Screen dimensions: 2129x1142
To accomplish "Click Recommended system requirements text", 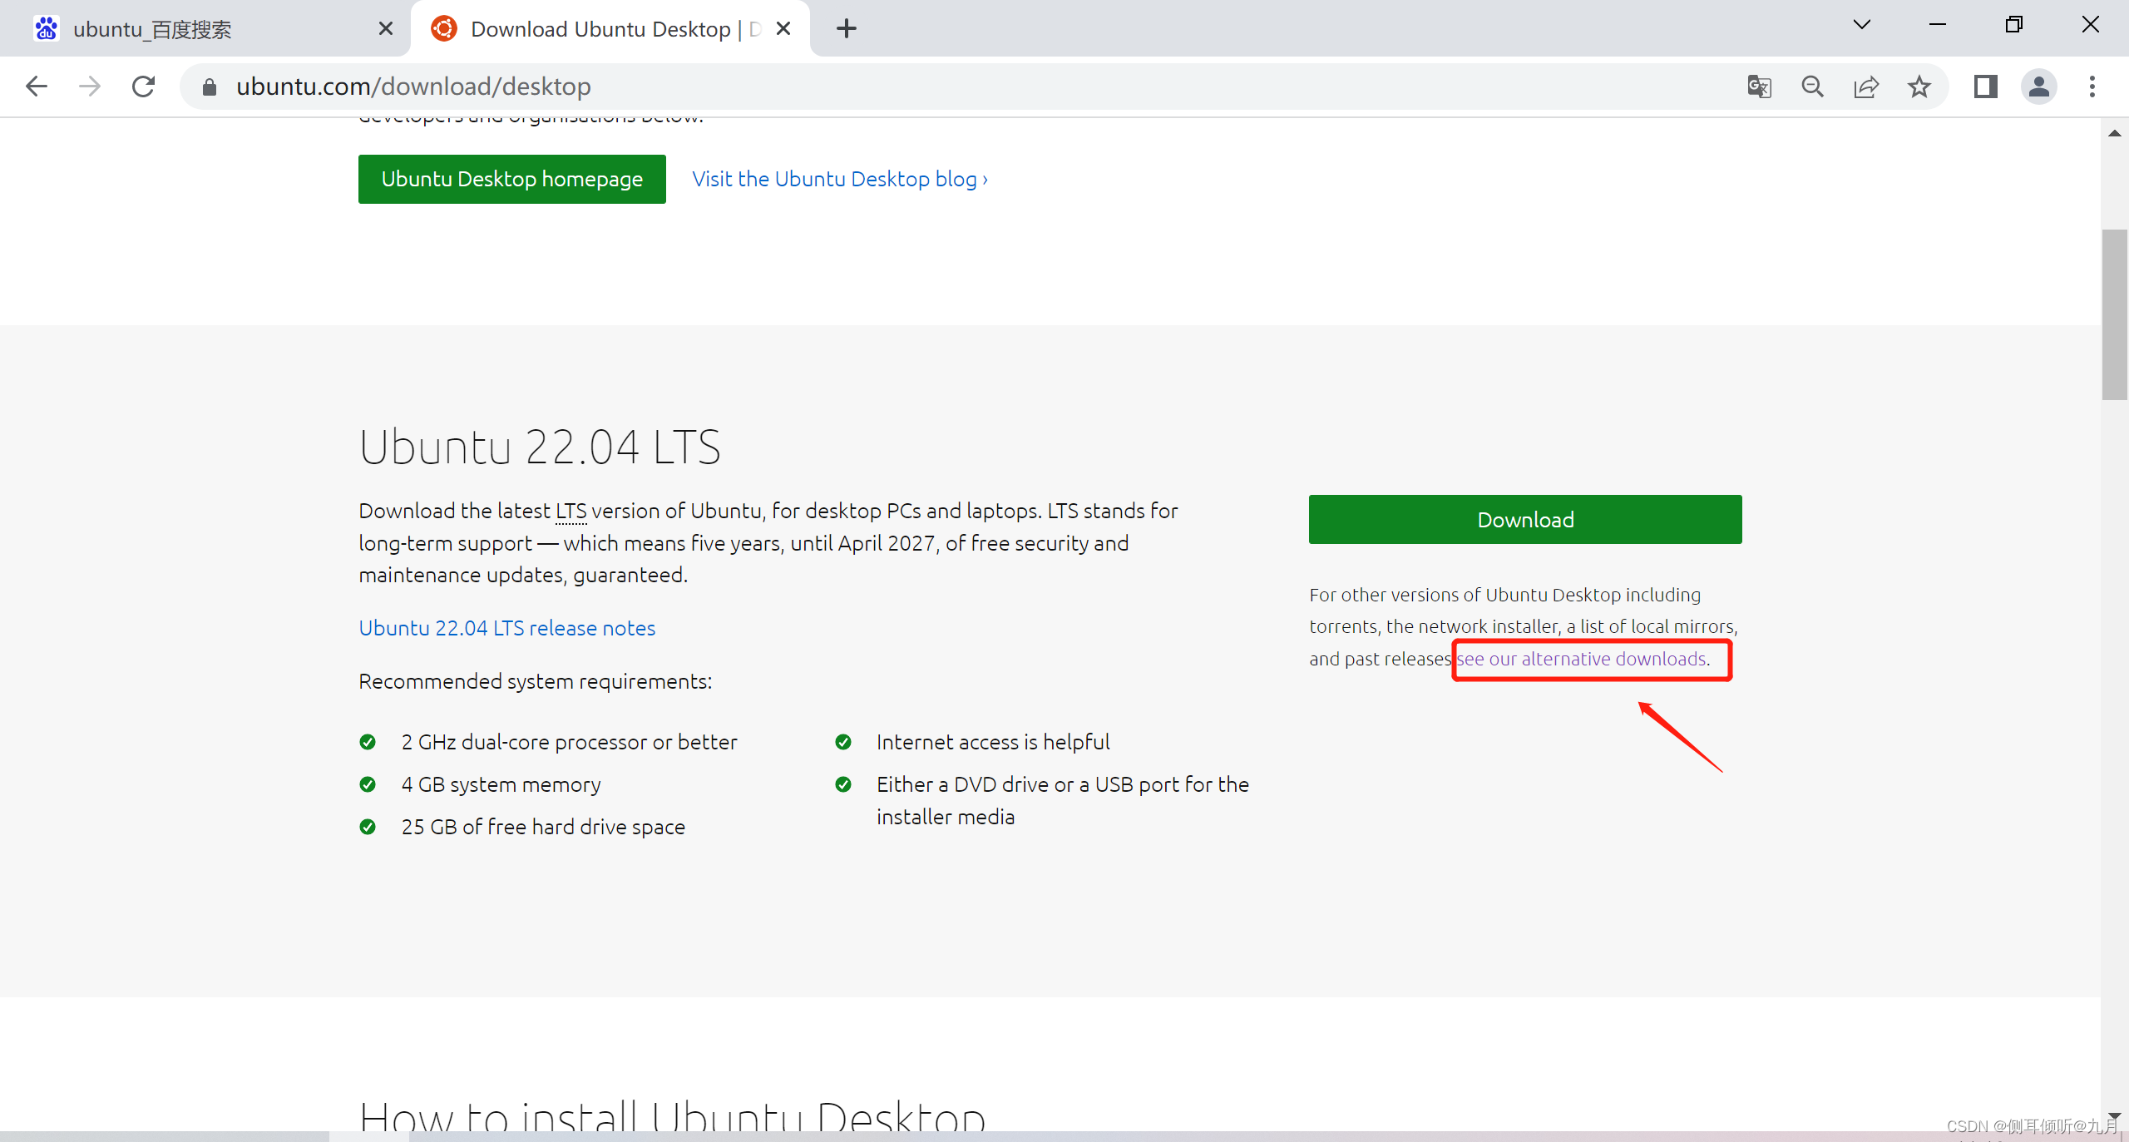I will [536, 681].
